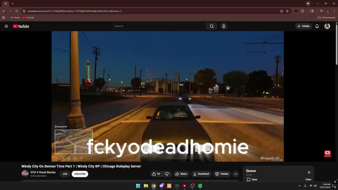Click the '6.3K subscribers' text
Screen dimensions: 338x190
pyautogui.click(x=38, y=176)
